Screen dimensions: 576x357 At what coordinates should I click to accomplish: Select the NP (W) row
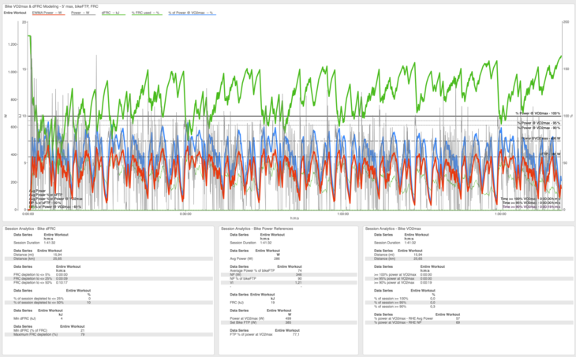pos(289,275)
